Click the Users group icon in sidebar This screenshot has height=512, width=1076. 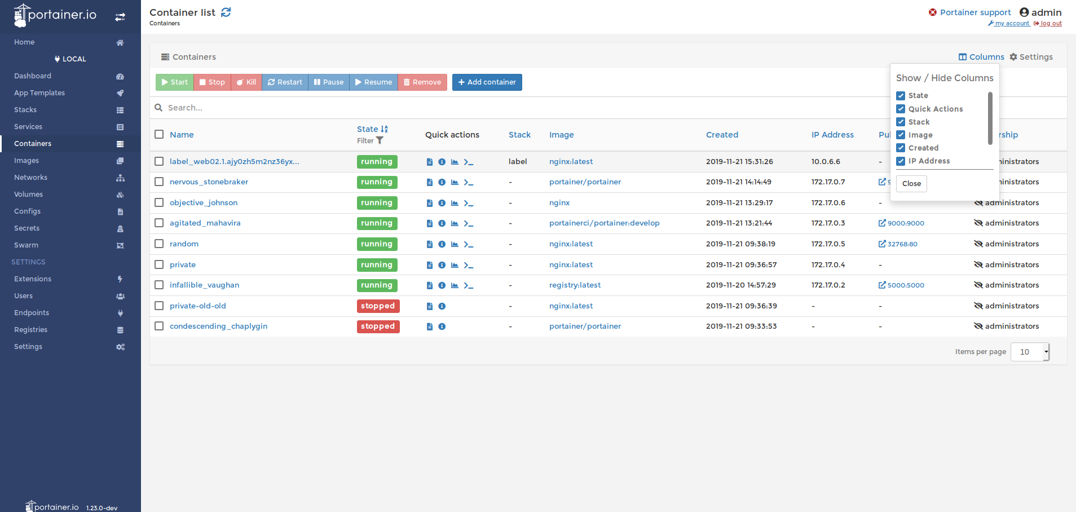coord(120,296)
